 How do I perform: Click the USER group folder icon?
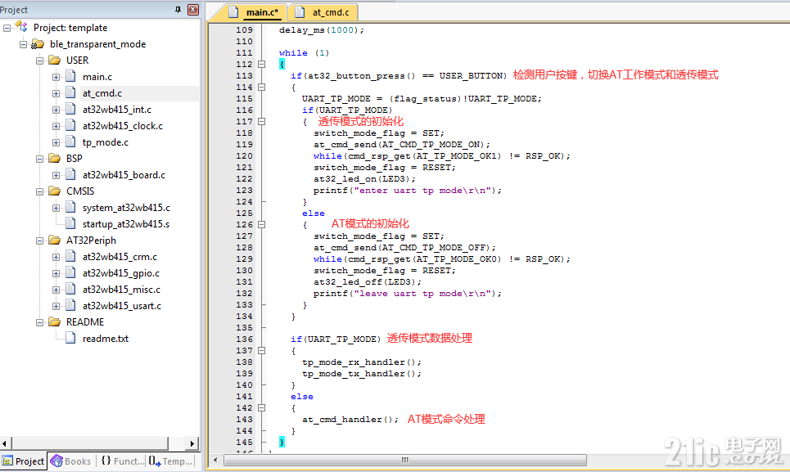pos(54,61)
